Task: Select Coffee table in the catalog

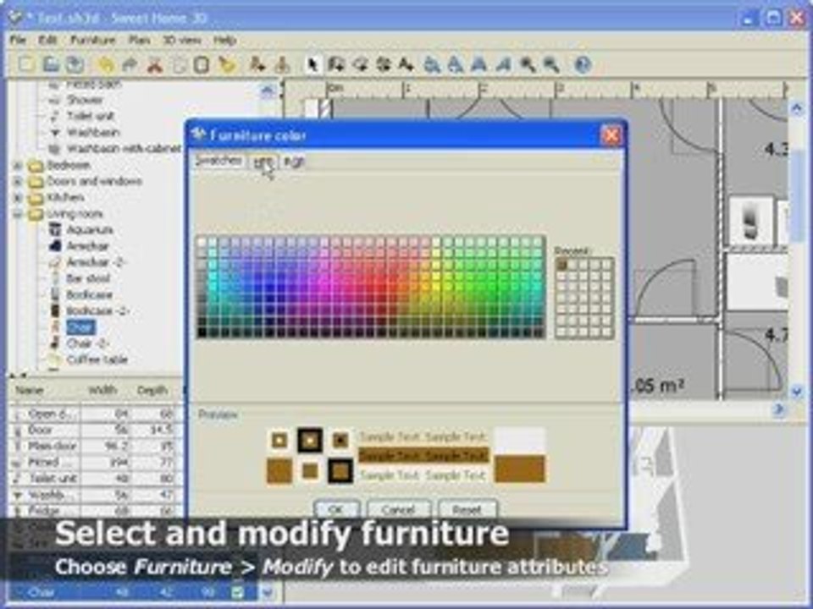Action: [97, 359]
